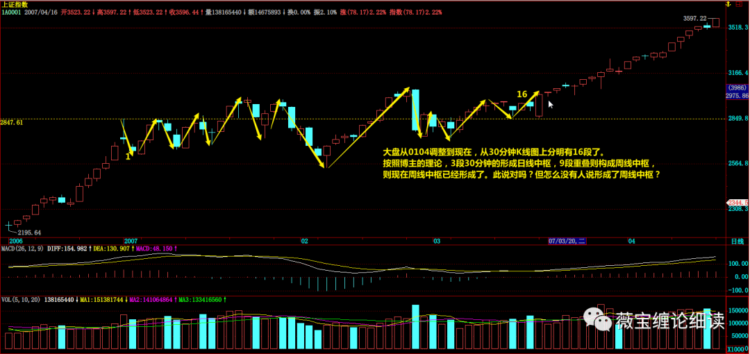Click the VOL(5,10,20) indicator label
The width and height of the screenshot is (750, 354).
click(x=21, y=300)
